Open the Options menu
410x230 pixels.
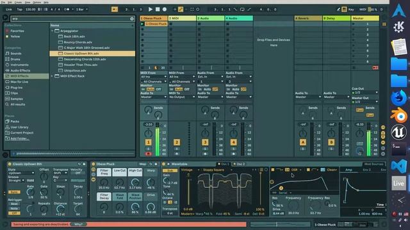(x=37, y=2)
